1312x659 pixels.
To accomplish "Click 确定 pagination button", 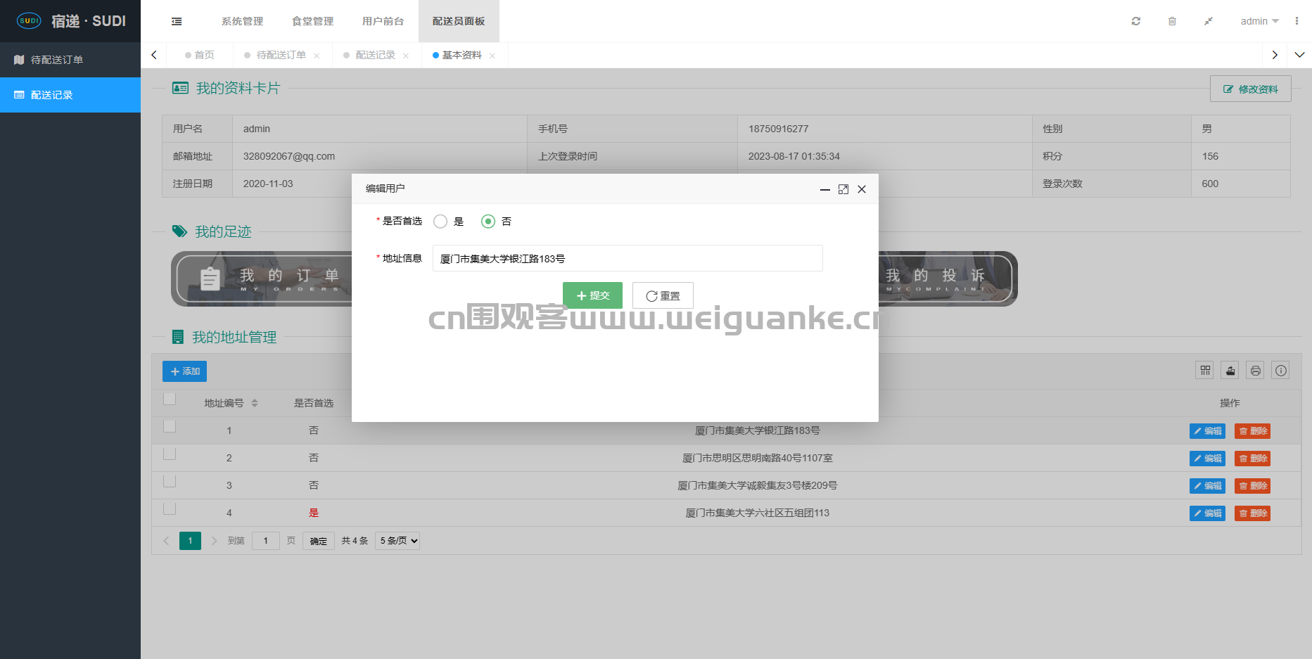I will point(319,541).
